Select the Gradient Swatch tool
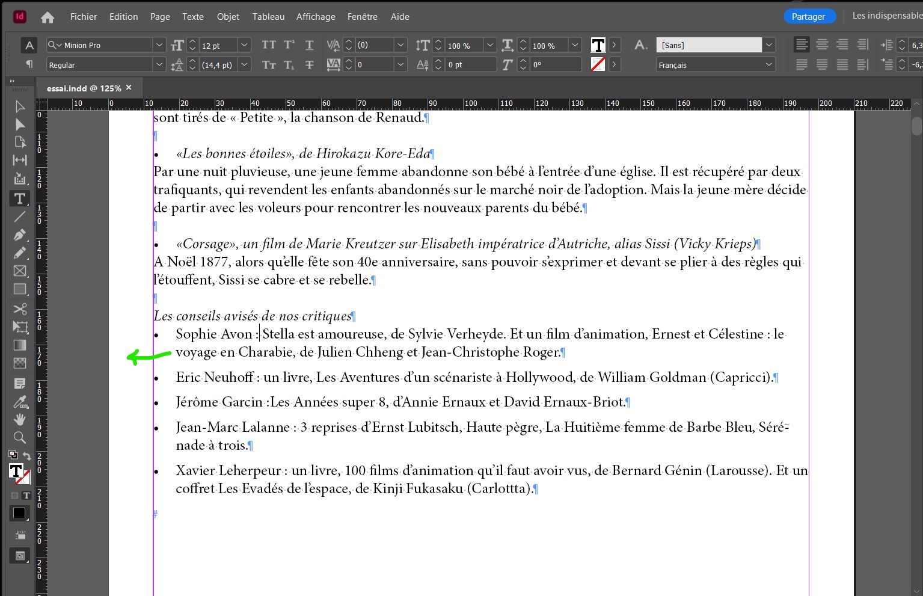 (x=20, y=345)
